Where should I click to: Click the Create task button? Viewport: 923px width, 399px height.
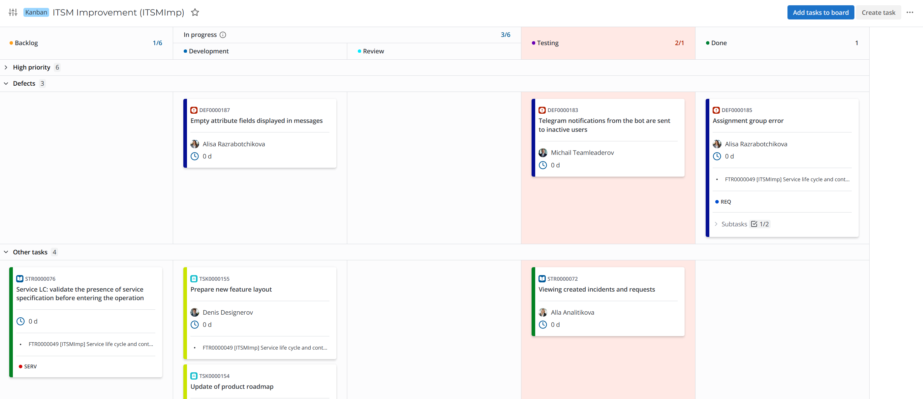click(x=878, y=13)
